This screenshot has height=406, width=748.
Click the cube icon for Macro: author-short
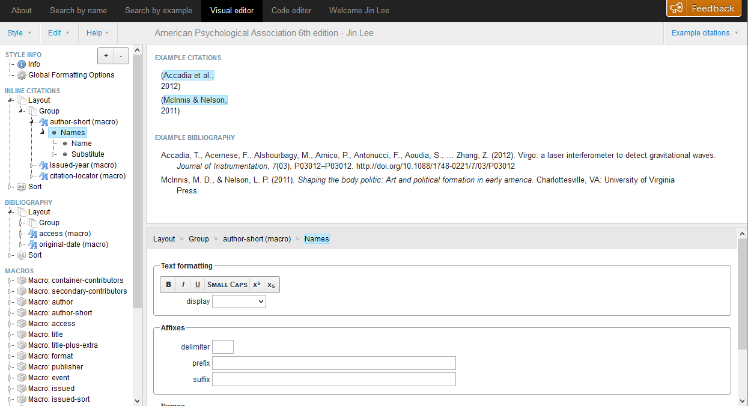pos(22,313)
